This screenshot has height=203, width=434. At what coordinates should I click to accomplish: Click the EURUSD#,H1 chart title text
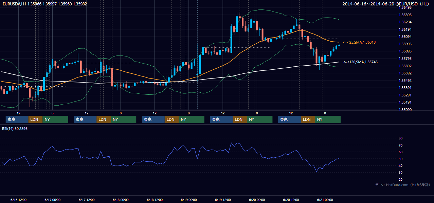coord(45,4)
